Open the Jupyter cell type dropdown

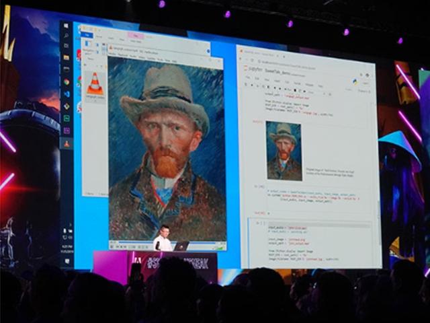pyautogui.click(x=316, y=93)
